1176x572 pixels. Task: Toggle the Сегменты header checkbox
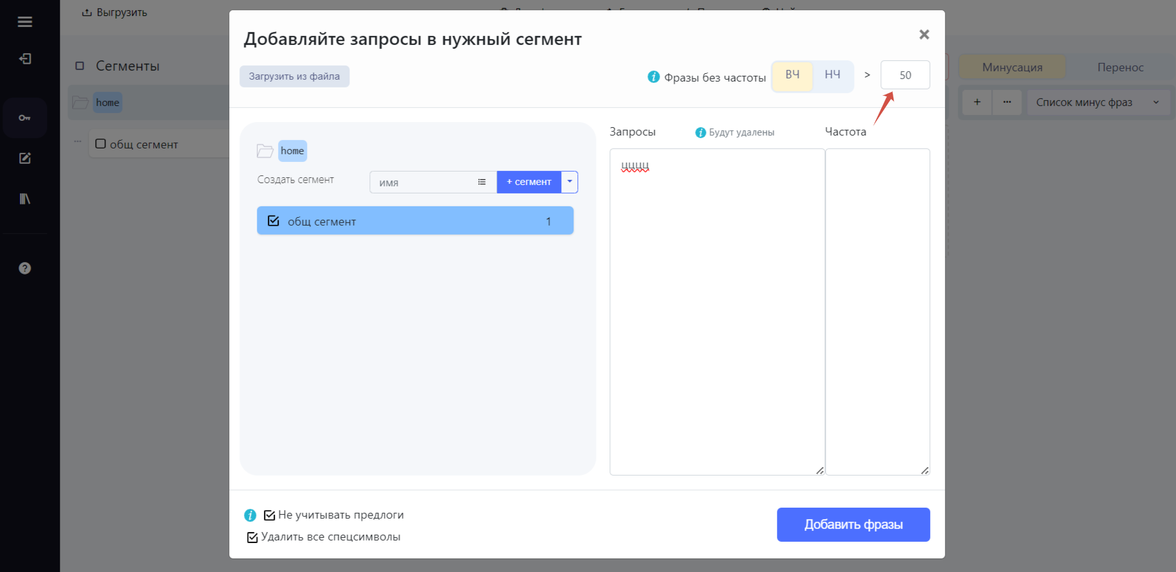[80, 66]
